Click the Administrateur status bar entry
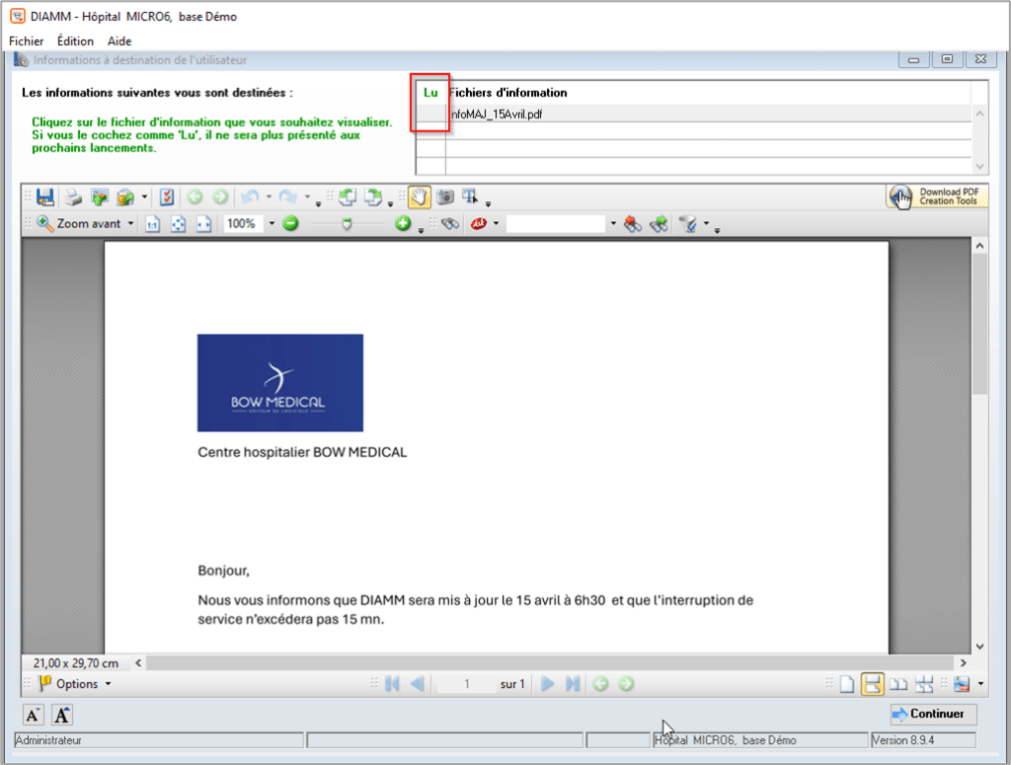The width and height of the screenshot is (1011, 765). coord(159,740)
